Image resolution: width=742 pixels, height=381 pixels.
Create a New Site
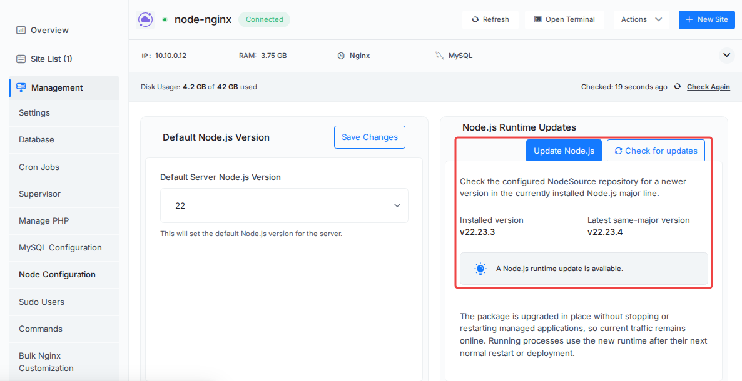pyautogui.click(x=706, y=20)
